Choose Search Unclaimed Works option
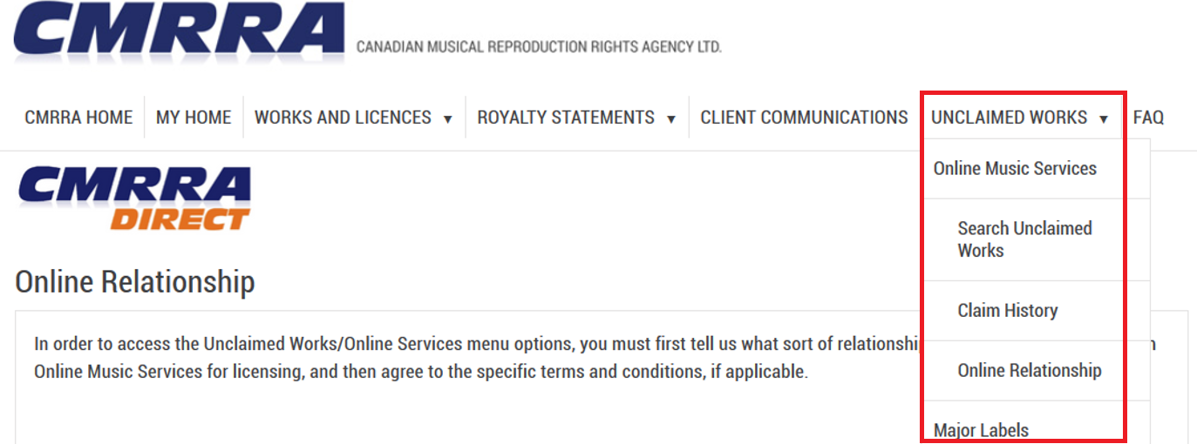The height and width of the screenshot is (444, 1197). tap(1024, 239)
